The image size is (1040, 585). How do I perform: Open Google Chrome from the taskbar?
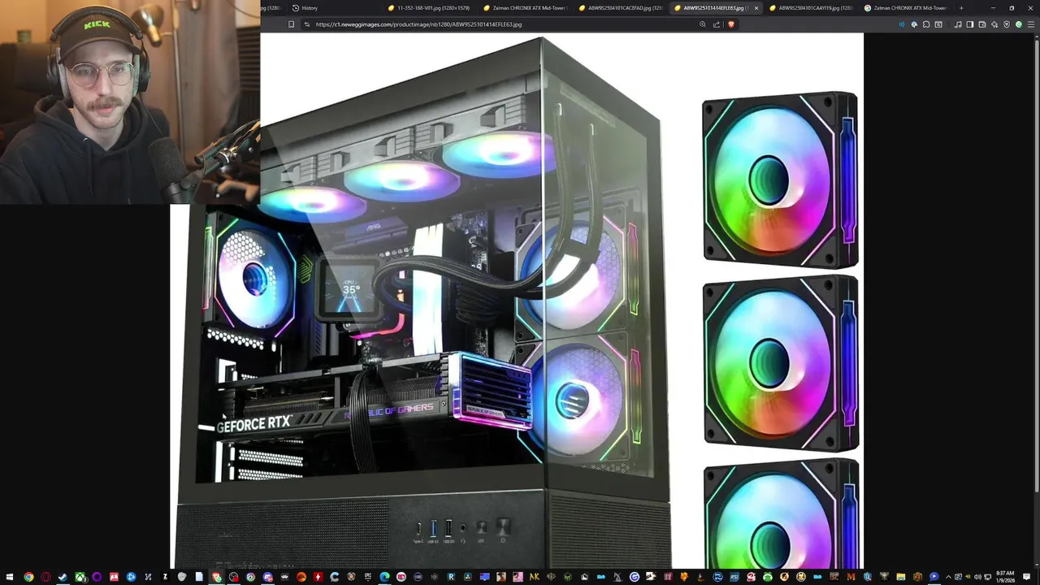(28, 577)
